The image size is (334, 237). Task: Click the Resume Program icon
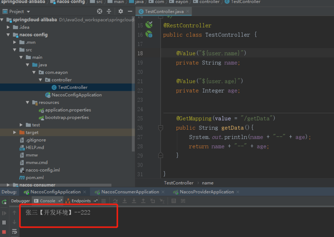click(4, 213)
